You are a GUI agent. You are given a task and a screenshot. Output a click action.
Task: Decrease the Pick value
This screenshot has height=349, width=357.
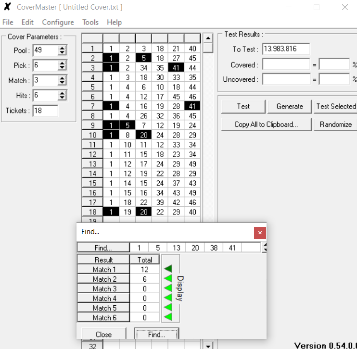62,68
